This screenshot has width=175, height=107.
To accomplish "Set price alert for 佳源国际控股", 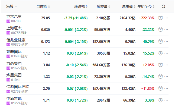I will 160,89.
